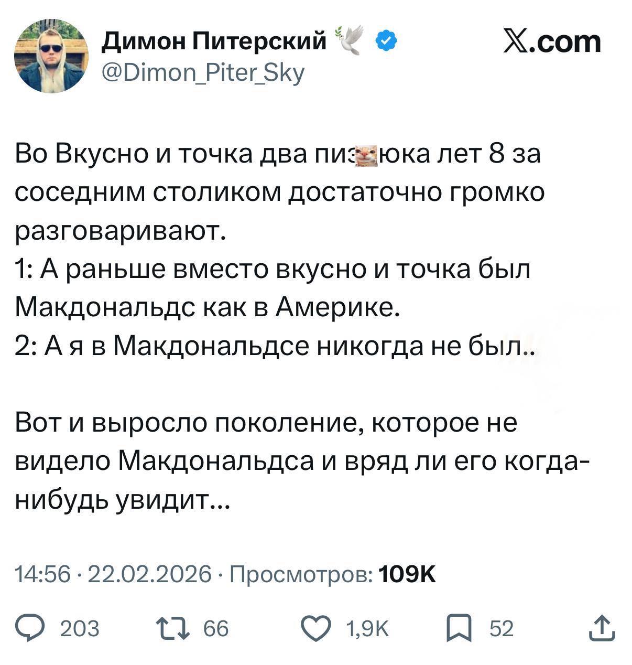Click the 66 reposts count
Screen dimensions: 632x665
click(x=216, y=628)
